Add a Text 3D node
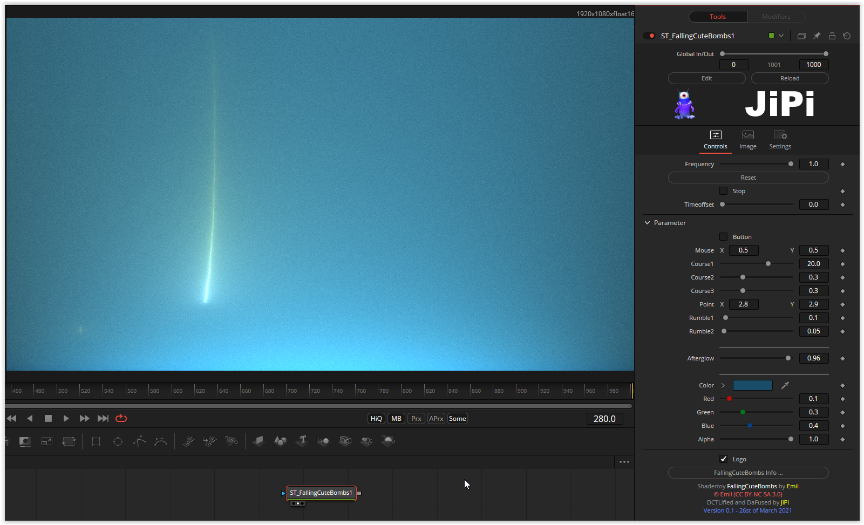This screenshot has width=864, height=525. pos(302,441)
